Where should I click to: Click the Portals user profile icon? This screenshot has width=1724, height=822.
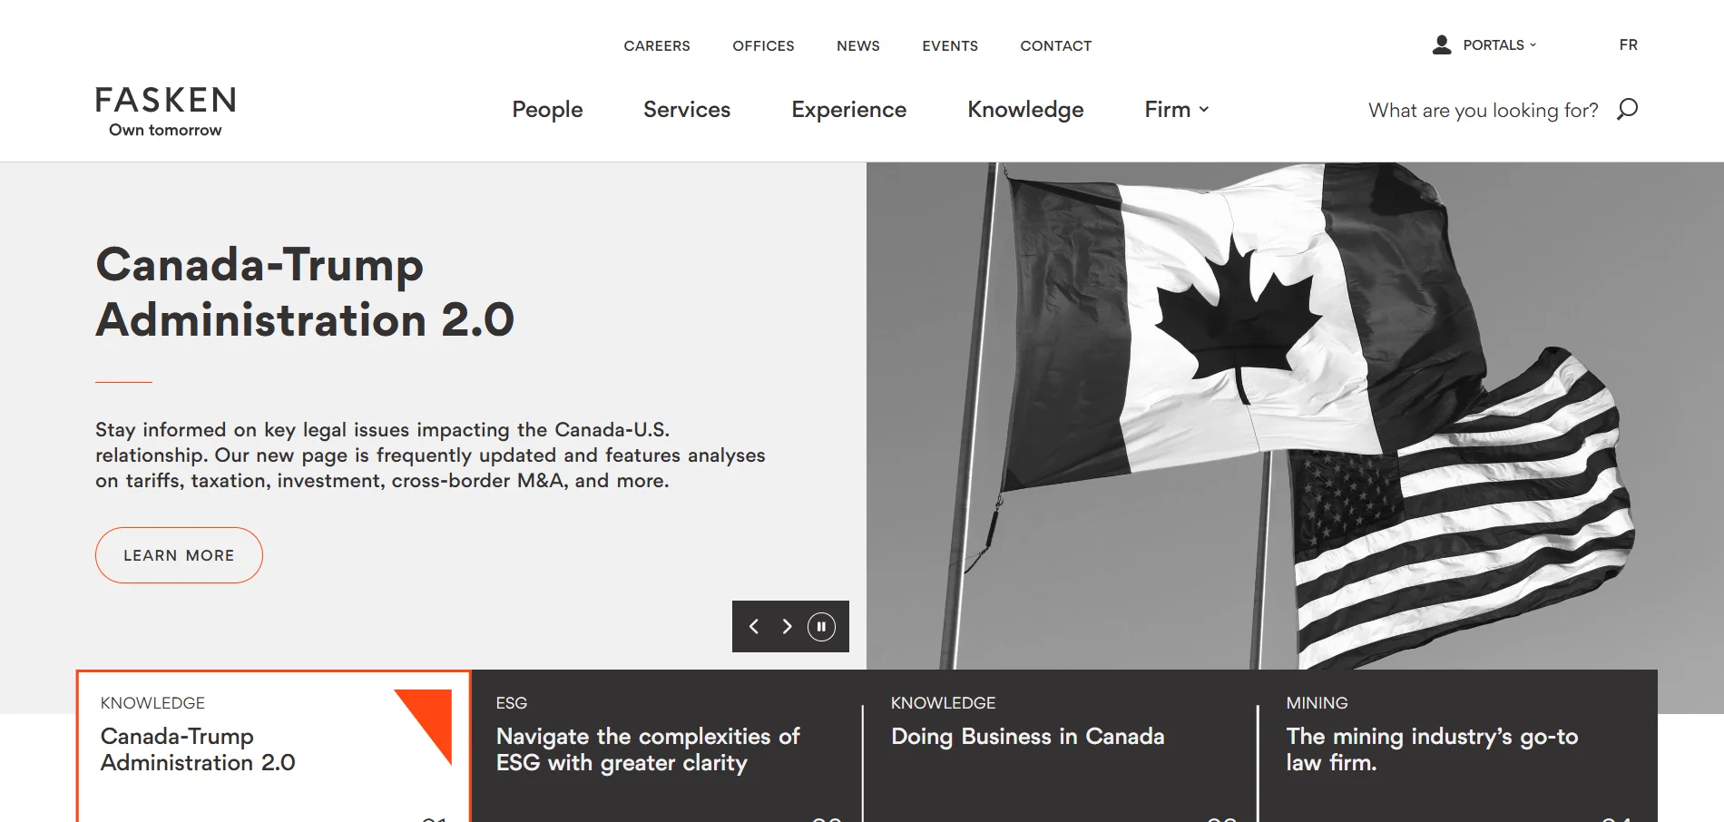pyautogui.click(x=1441, y=44)
